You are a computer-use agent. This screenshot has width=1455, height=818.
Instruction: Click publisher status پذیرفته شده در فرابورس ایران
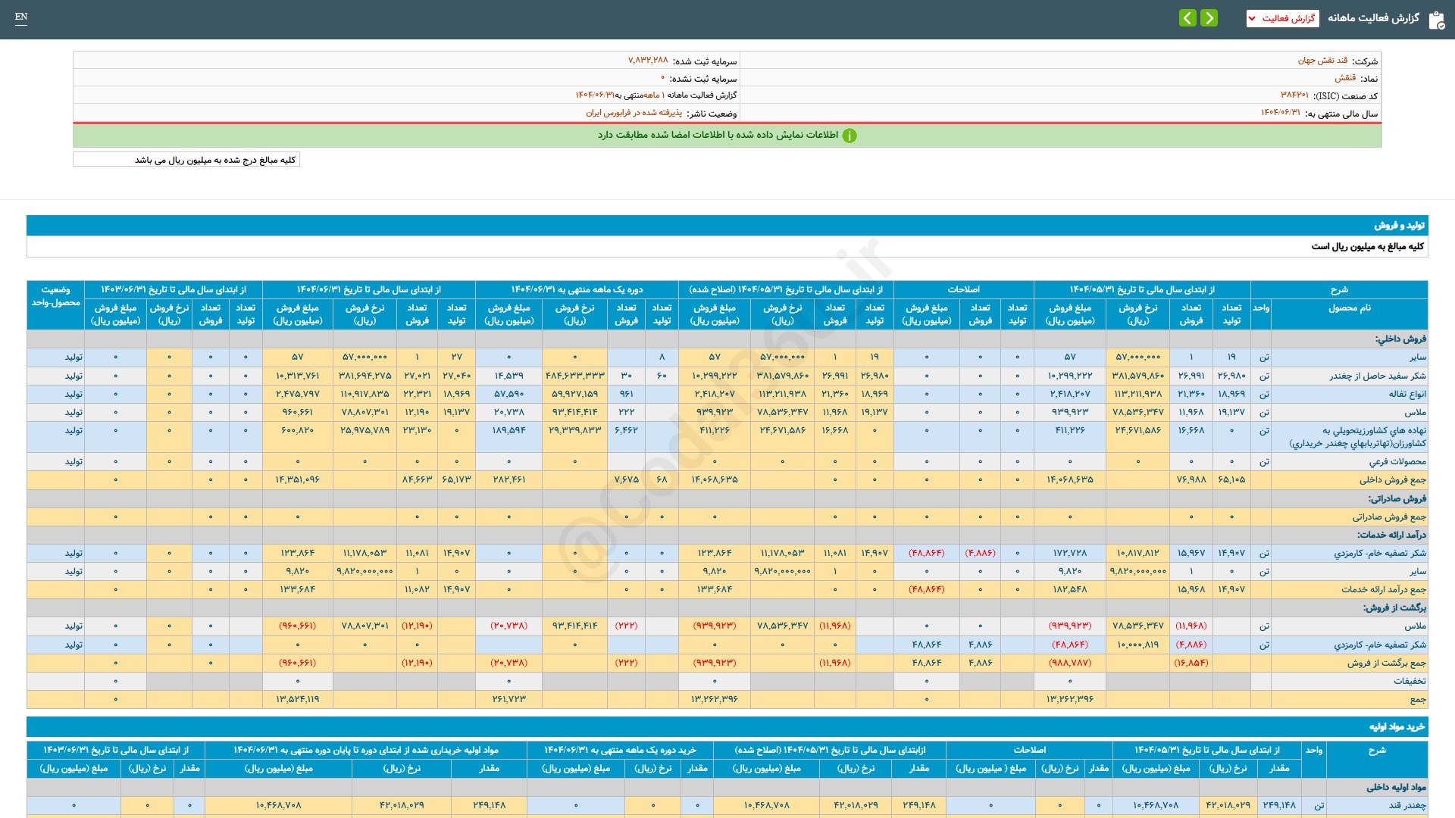634,113
